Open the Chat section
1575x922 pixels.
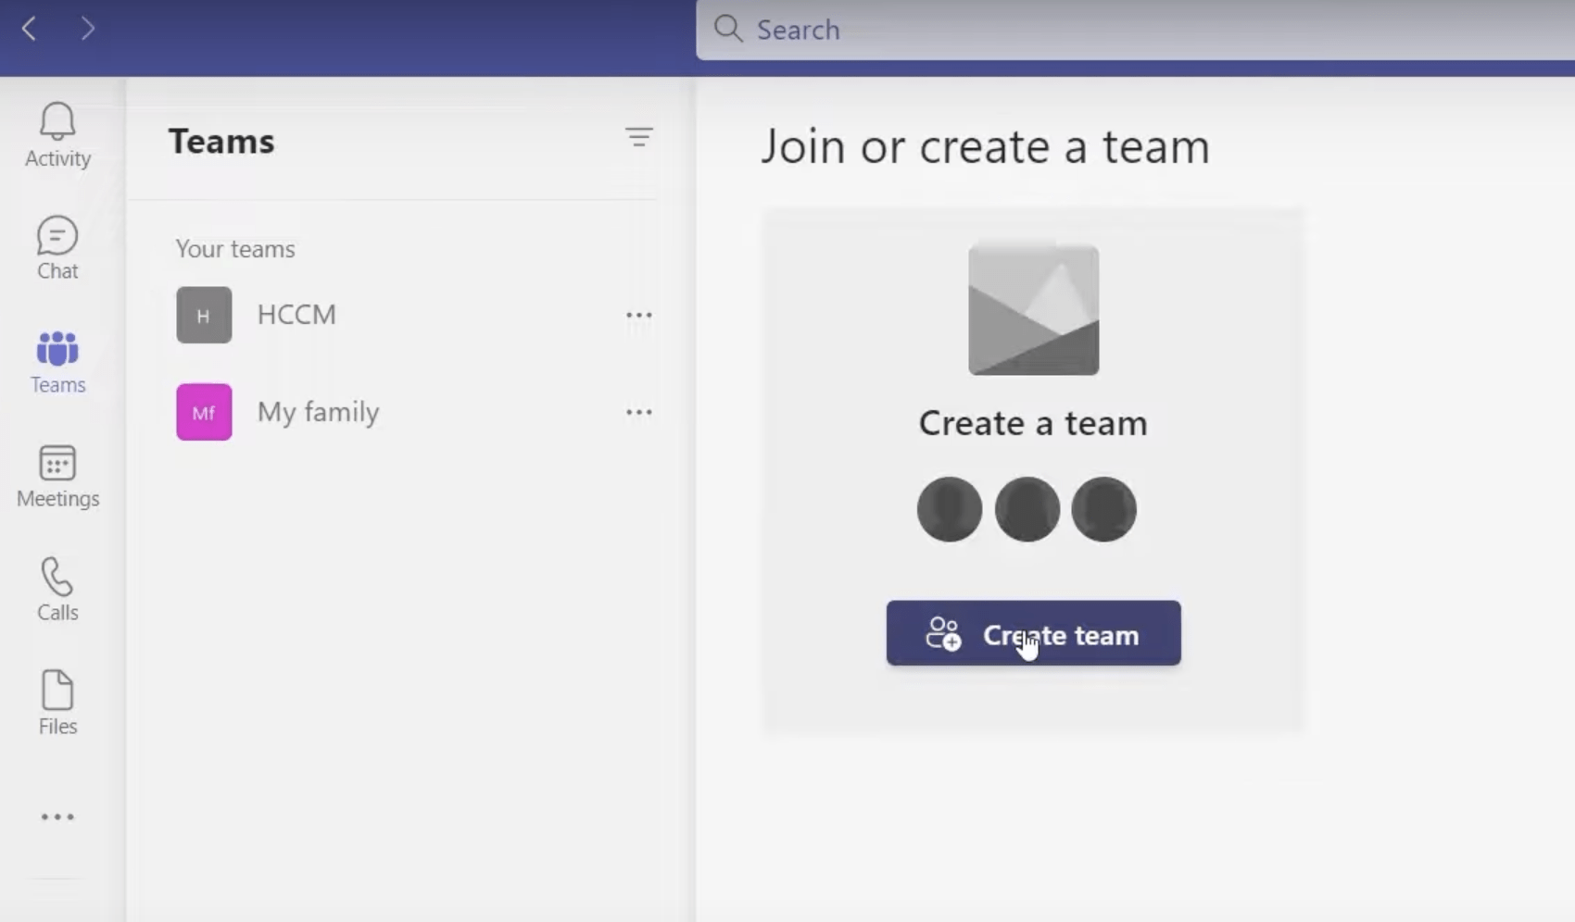(57, 248)
